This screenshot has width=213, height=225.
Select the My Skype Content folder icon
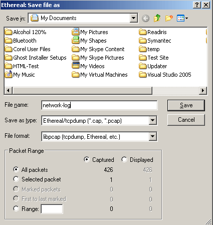[76, 49]
